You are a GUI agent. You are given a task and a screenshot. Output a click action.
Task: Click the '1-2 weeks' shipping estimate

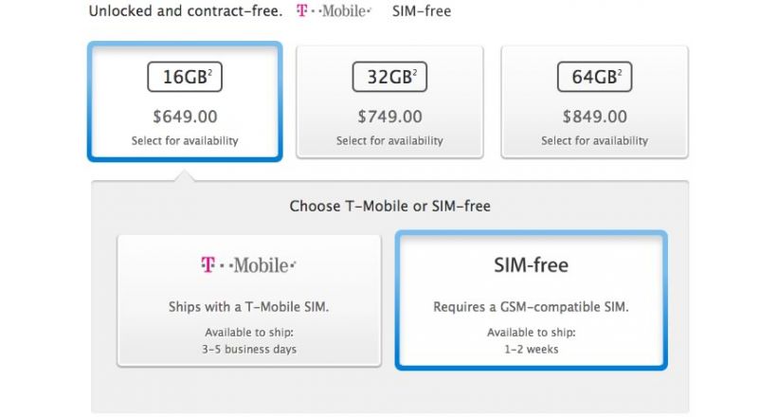point(532,350)
